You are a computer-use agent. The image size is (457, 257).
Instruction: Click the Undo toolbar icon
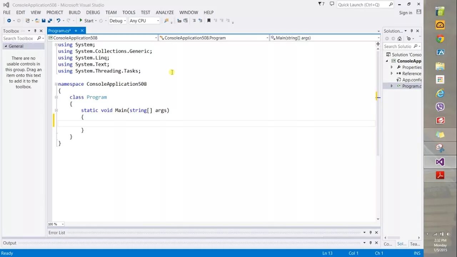point(58,21)
